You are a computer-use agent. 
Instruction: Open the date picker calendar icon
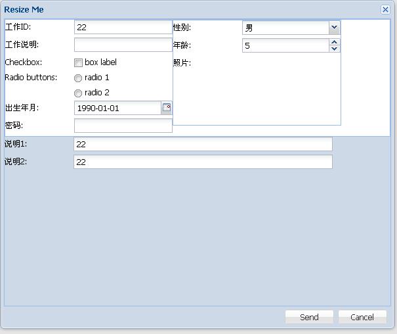pyautogui.click(x=167, y=108)
